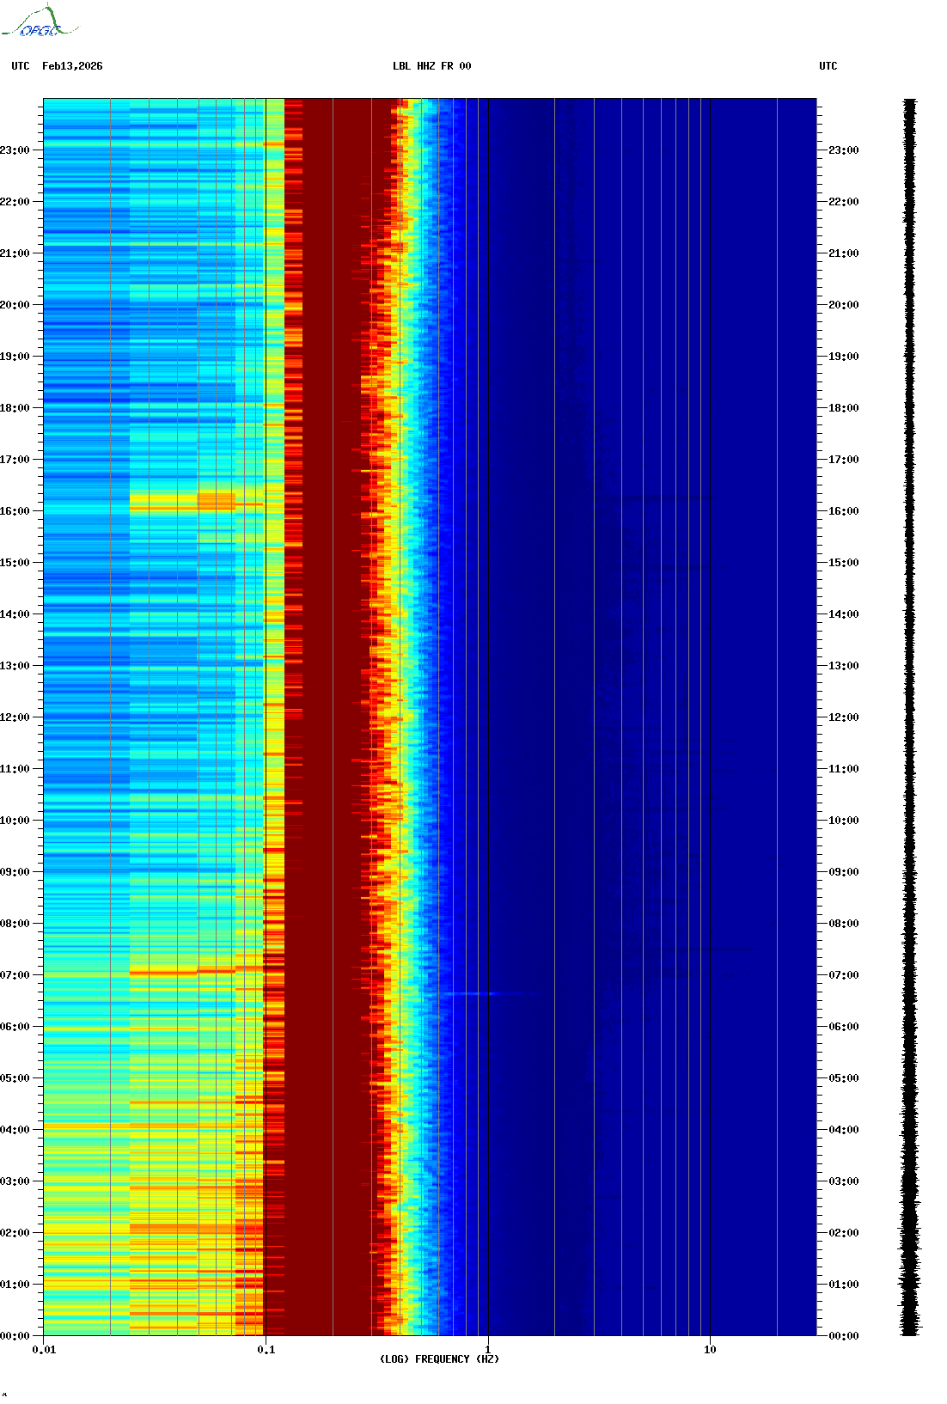
Task: Select 03:00 on the left time axis
Action: [15, 1181]
